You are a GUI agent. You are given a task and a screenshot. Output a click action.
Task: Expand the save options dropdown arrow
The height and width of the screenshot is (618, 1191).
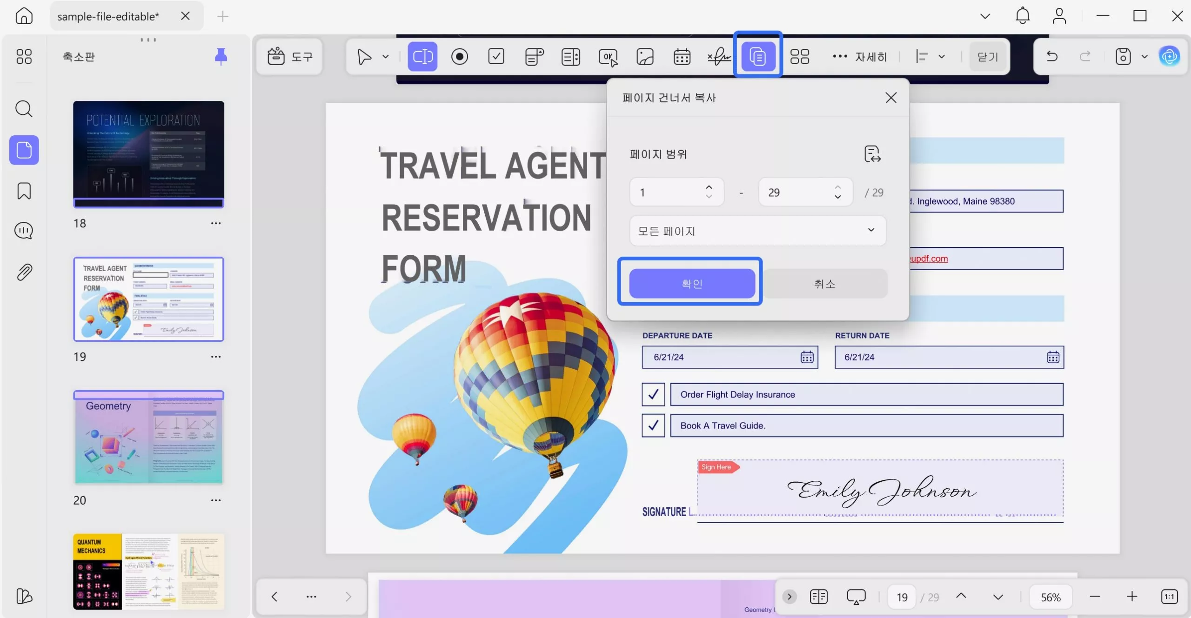[x=1144, y=57]
